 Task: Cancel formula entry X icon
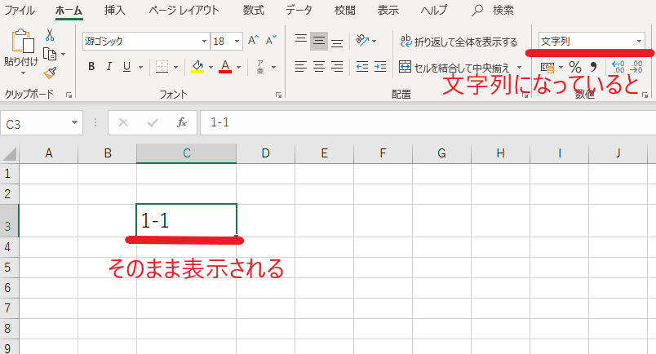pos(123,122)
